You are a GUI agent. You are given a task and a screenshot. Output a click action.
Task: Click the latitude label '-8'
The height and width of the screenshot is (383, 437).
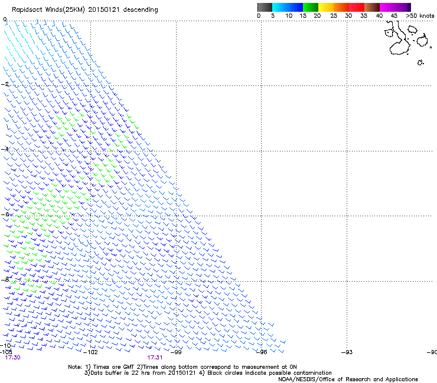[x=5, y=279]
